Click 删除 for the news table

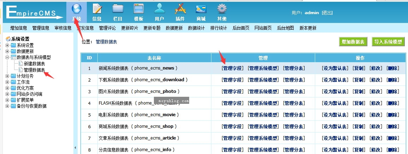coord(393,68)
